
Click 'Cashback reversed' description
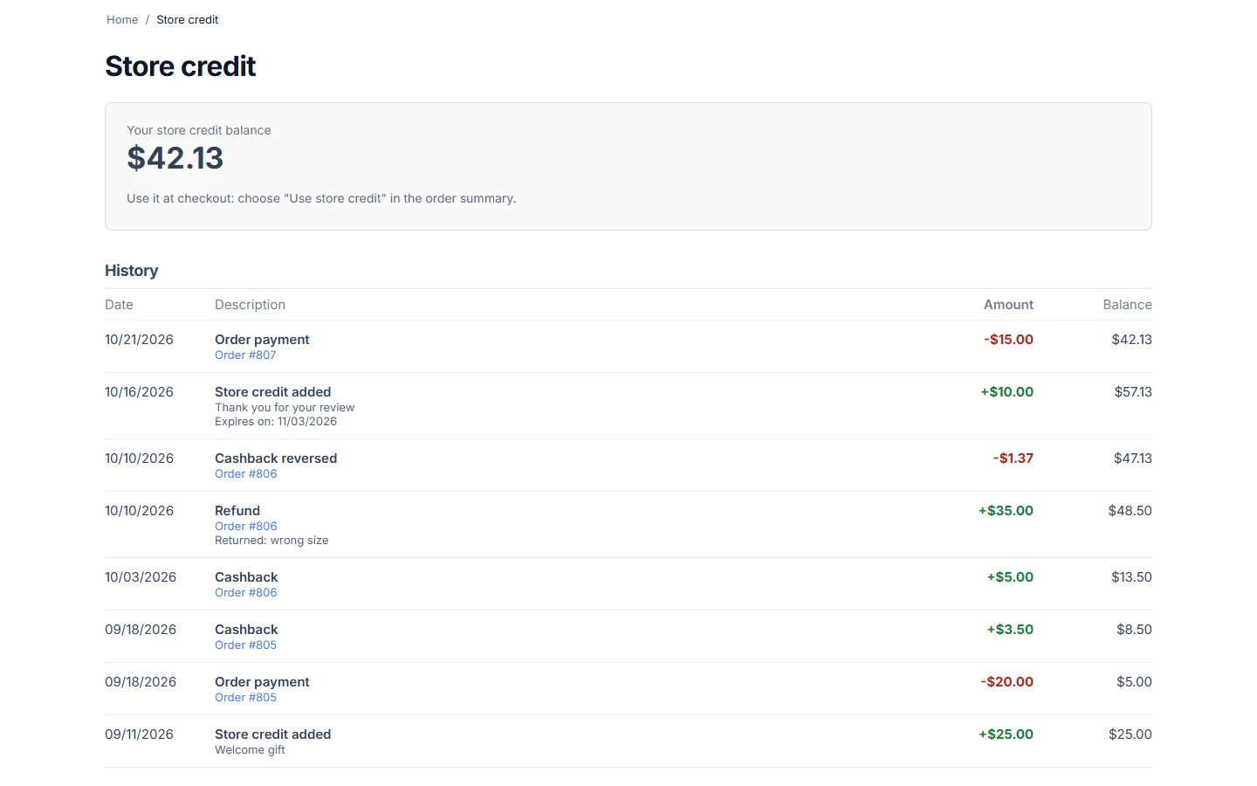click(276, 458)
